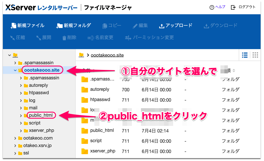
Task: Select public_html in the folder tree
Action: point(41,115)
